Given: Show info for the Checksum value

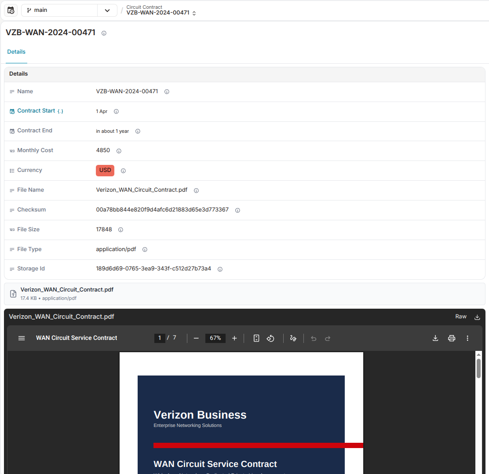Looking at the screenshot, I should [x=237, y=210].
